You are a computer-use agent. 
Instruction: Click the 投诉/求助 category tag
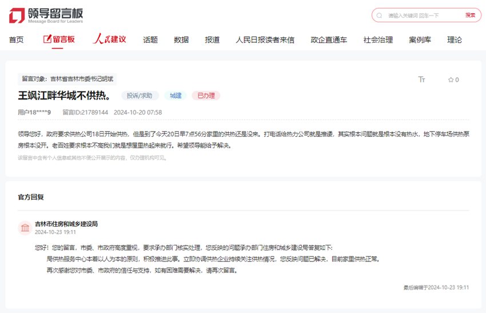[x=140, y=96]
